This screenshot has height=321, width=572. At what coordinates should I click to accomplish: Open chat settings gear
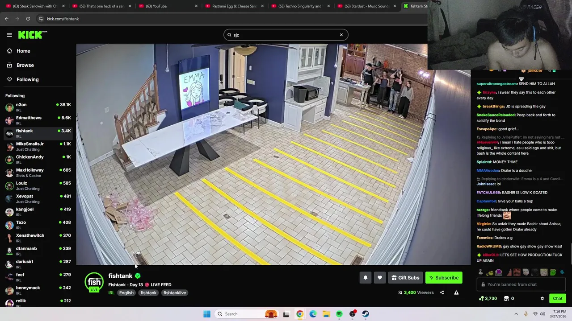[x=542, y=298]
